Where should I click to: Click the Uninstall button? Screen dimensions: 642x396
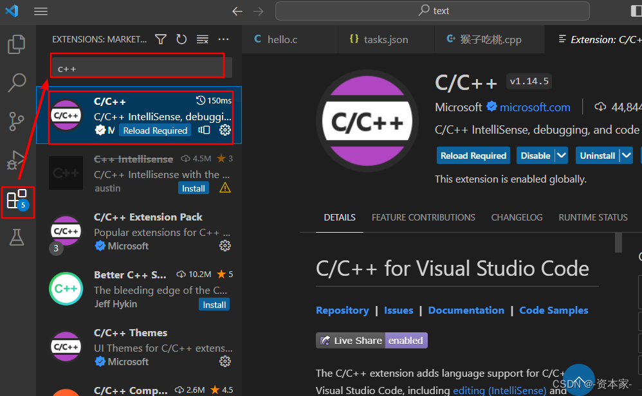pos(598,156)
